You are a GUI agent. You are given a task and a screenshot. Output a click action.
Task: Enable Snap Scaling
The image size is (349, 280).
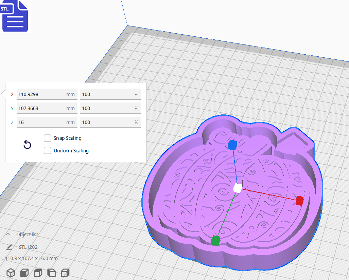coord(47,138)
